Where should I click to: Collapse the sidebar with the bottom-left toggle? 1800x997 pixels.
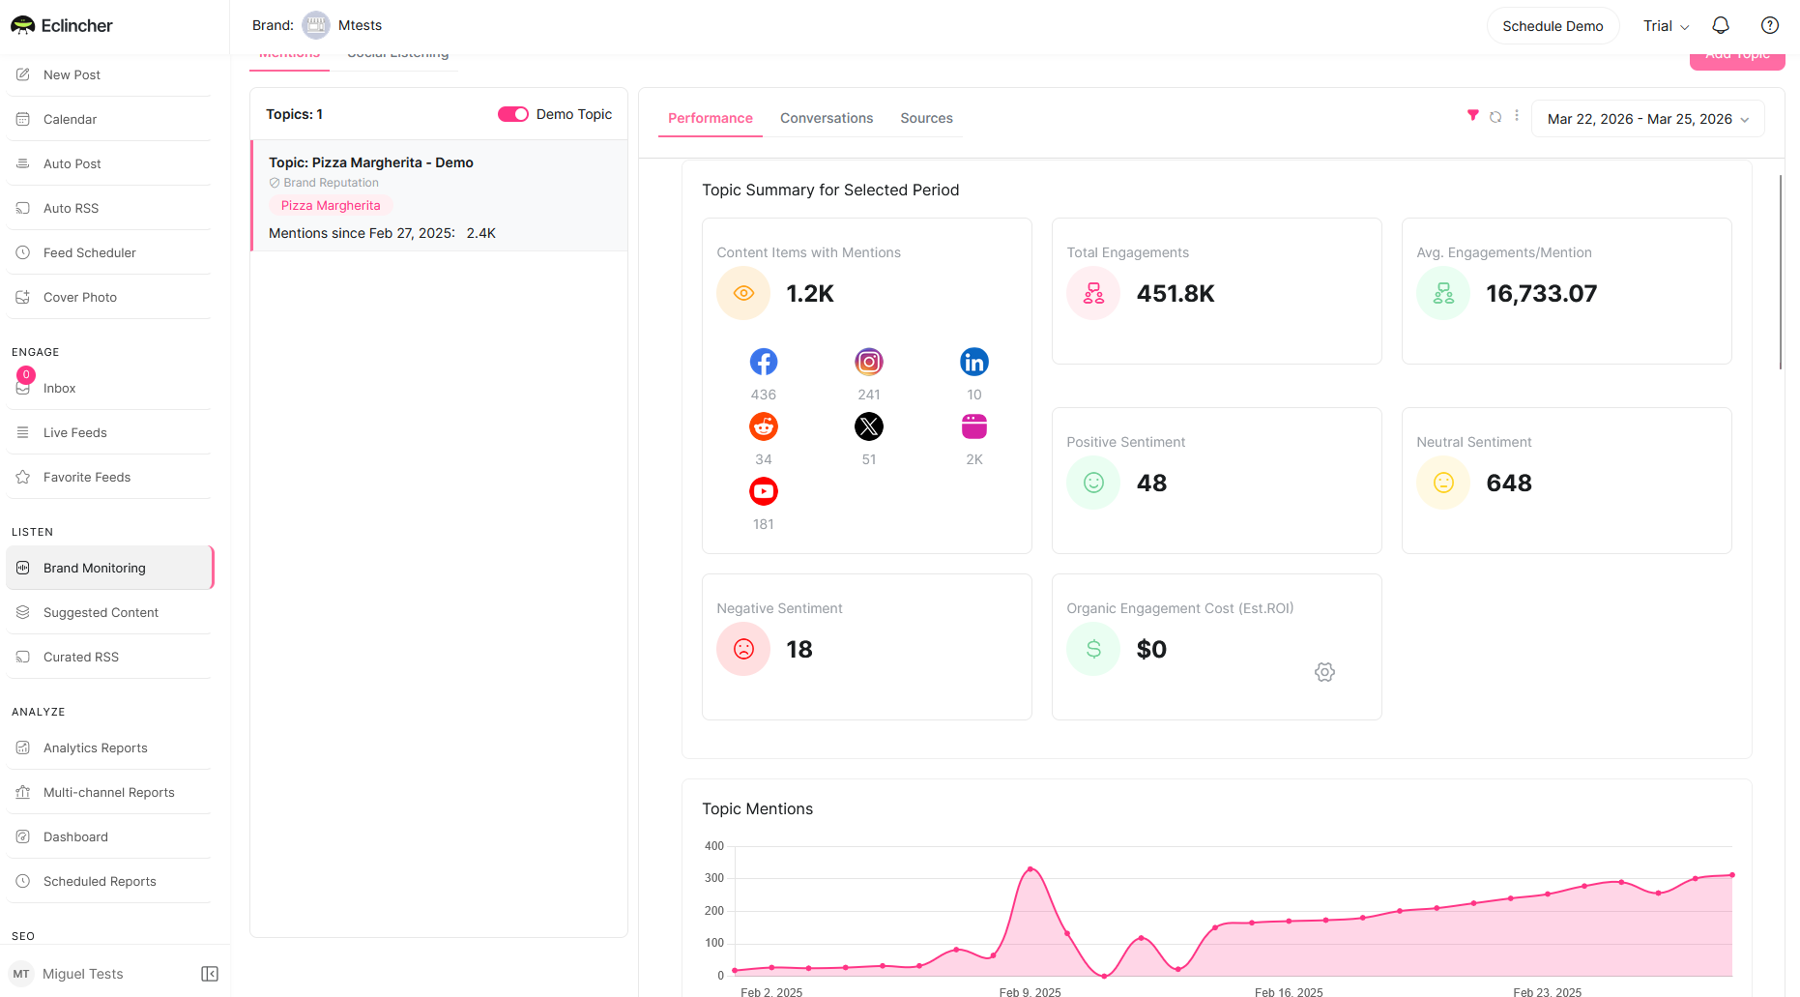coord(209,973)
